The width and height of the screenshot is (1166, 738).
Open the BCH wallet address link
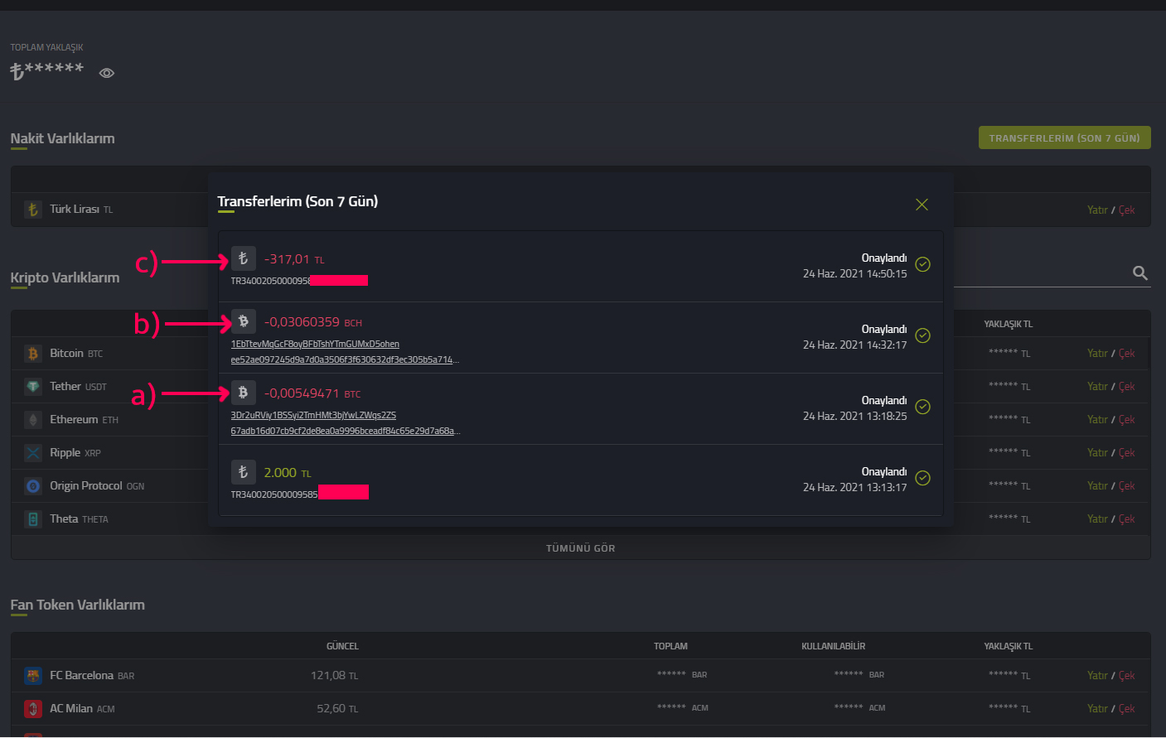click(315, 344)
